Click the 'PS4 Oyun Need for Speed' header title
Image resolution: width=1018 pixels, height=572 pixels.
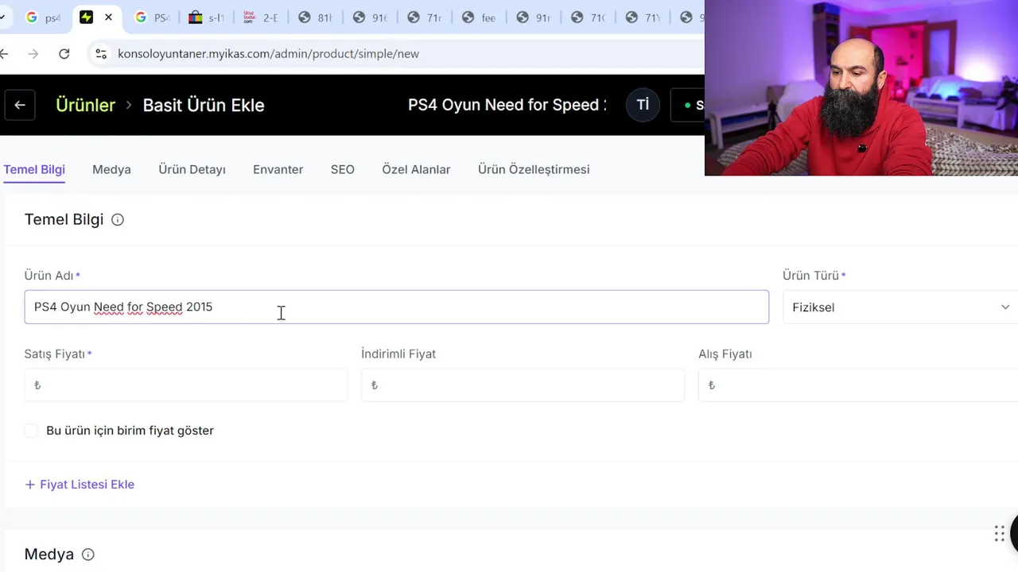coord(507,105)
